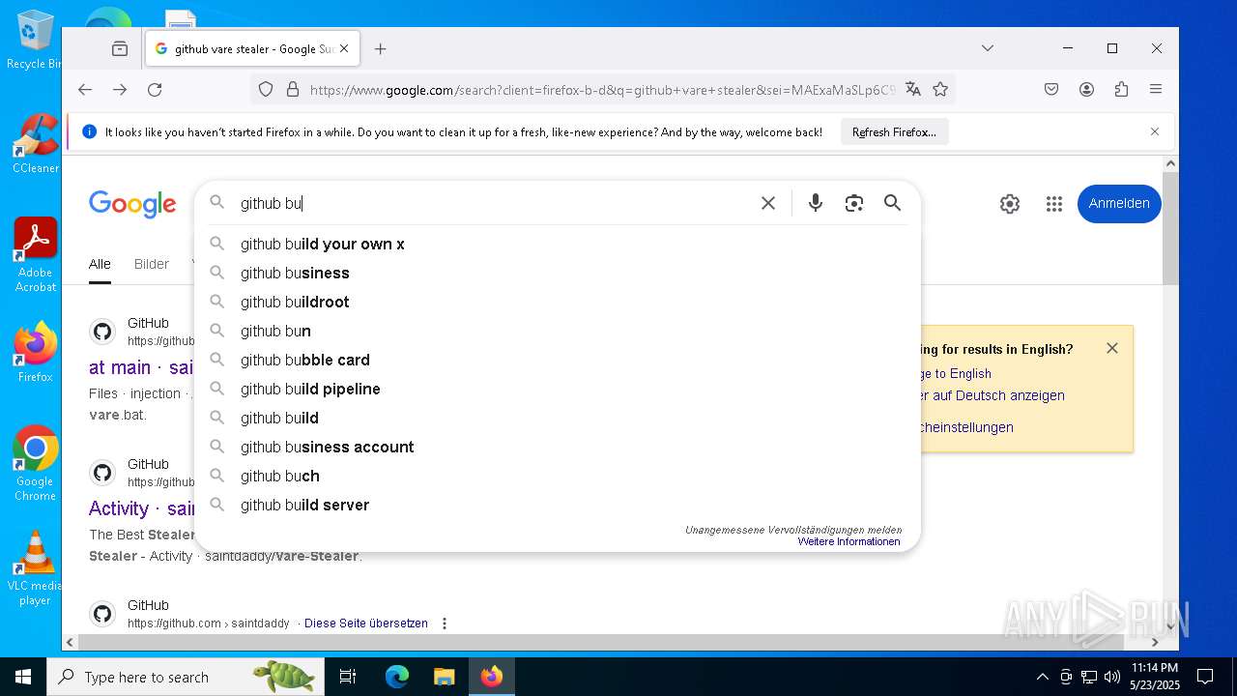The height and width of the screenshot is (696, 1237).
Task: Click Unangemessene Vervollständigungen melden
Action: point(793,530)
